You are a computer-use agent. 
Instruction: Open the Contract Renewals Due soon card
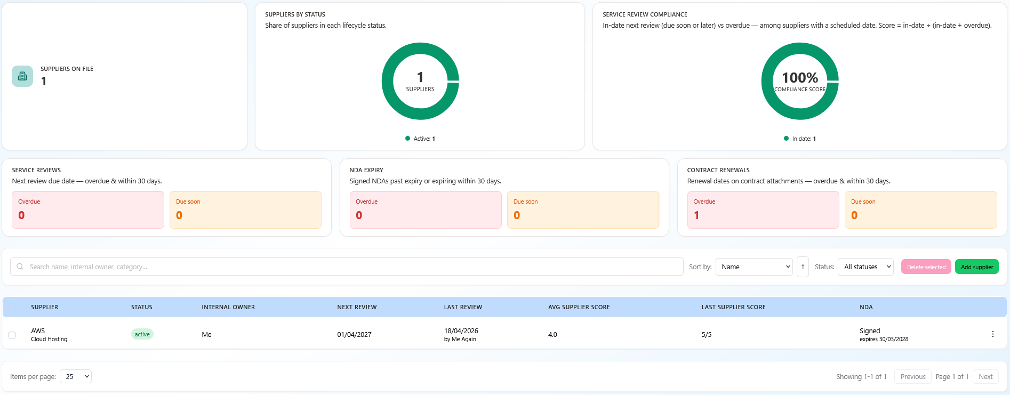coord(921,210)
